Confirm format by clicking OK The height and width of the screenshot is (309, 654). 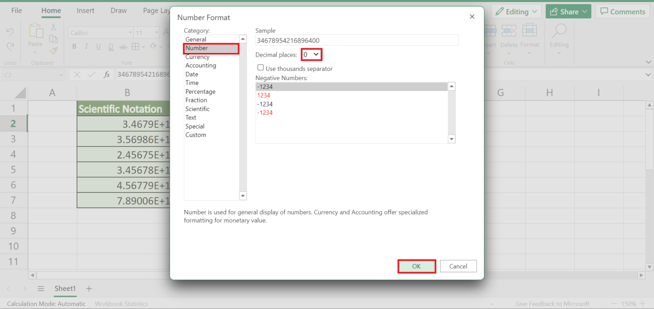pos(416,266)
